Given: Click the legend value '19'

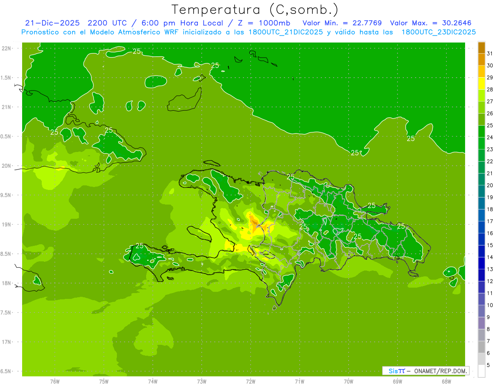Looking at the screenshot, I should click(x=490, y=197).
